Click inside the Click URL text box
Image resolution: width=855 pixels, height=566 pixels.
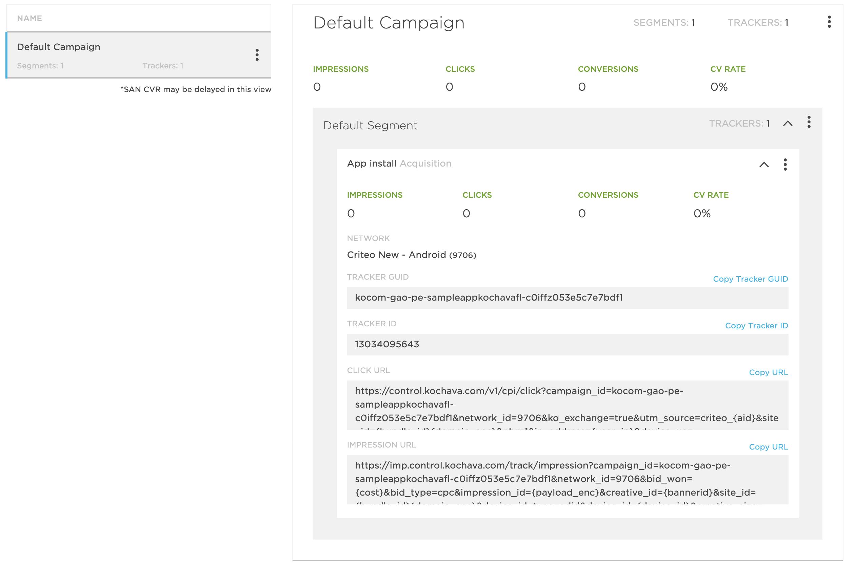coord(568,405)
